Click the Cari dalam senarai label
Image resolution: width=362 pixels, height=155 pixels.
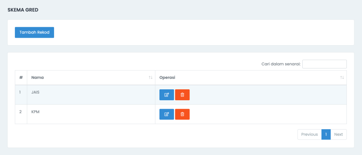point(281,64)
